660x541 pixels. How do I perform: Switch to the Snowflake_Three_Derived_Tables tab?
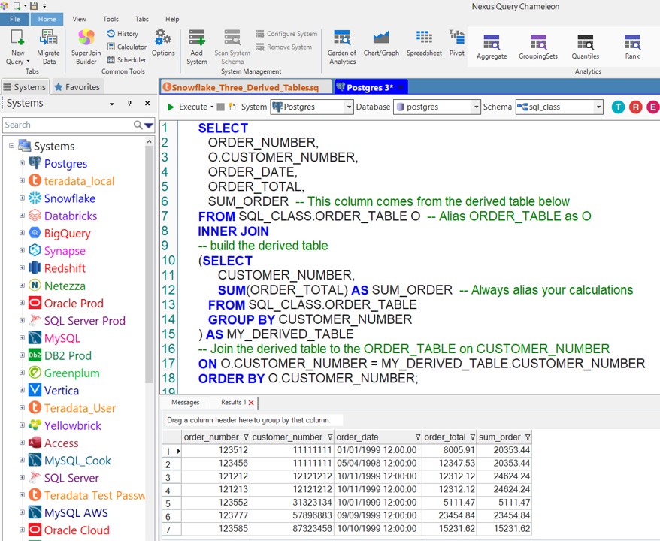coord(245,87)
